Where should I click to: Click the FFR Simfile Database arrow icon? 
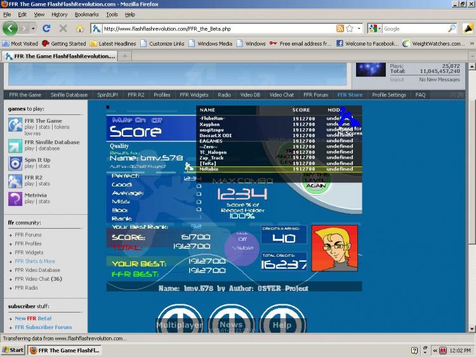pos(15,145)
